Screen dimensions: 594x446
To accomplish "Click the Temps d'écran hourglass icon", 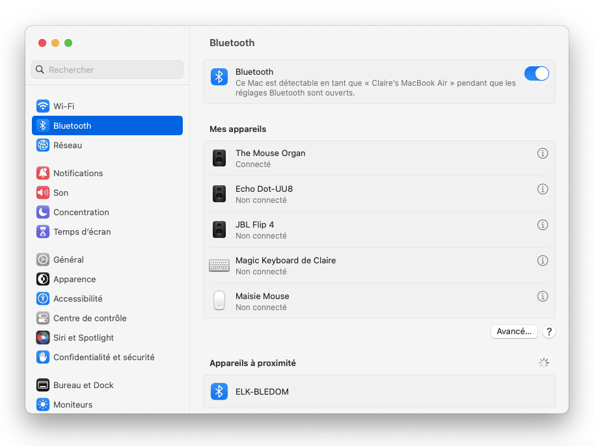I will coord(43,231).
